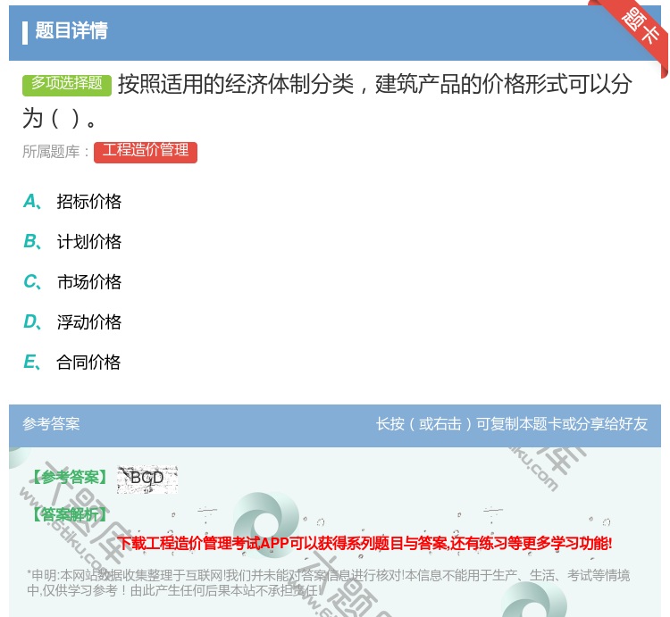
Task: Click the question text starting 按照适用的经济体制分类
Action: pos(327,101)
